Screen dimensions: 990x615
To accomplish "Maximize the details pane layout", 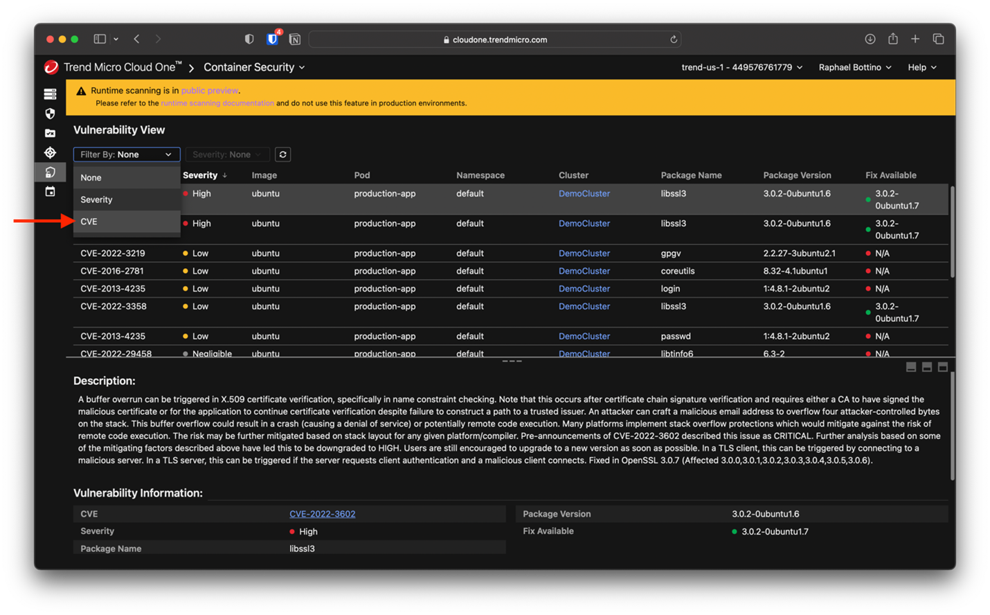I will click(943, 367).
